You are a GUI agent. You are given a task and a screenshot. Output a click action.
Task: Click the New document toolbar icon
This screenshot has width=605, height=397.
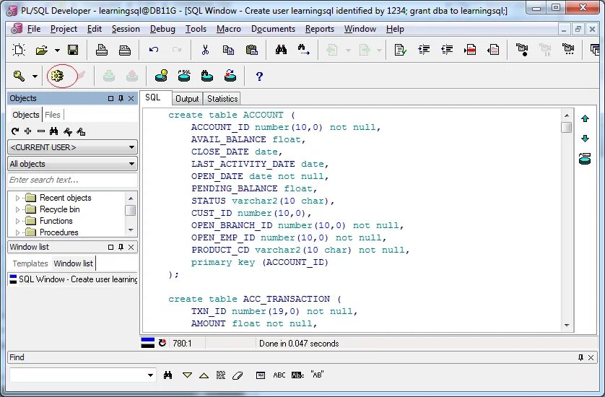(x=19, y=50)
